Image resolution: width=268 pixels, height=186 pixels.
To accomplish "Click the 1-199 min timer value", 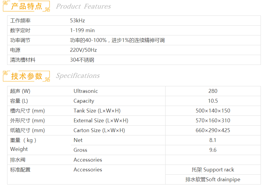I will pyautogui.click(x=82, y=30).
